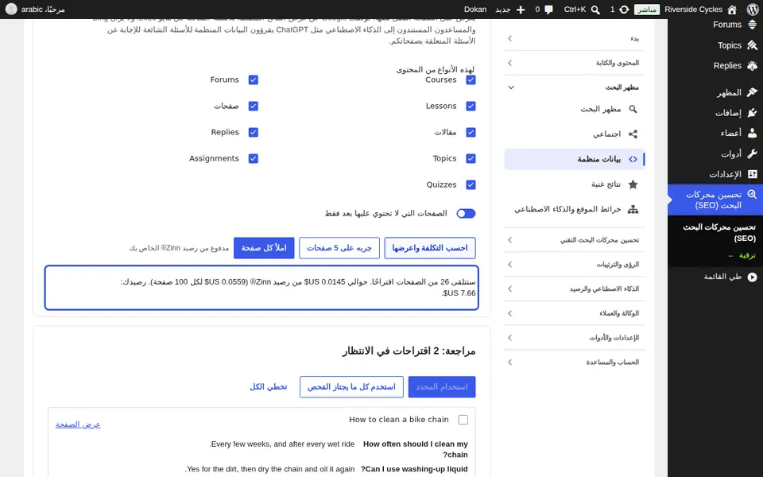Open the WordPress logo menu
The width and height of the screenshot is (763, 477).
(753, 10)
